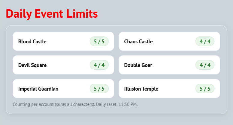Click the Chaos Castle 4 / 4 badge
Image resolution: width=233 pixels, height=125 pixels.
(x=205, y=42)
